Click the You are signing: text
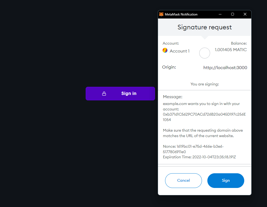This screenshot has height=207, width=267. (x=204, y=84)
